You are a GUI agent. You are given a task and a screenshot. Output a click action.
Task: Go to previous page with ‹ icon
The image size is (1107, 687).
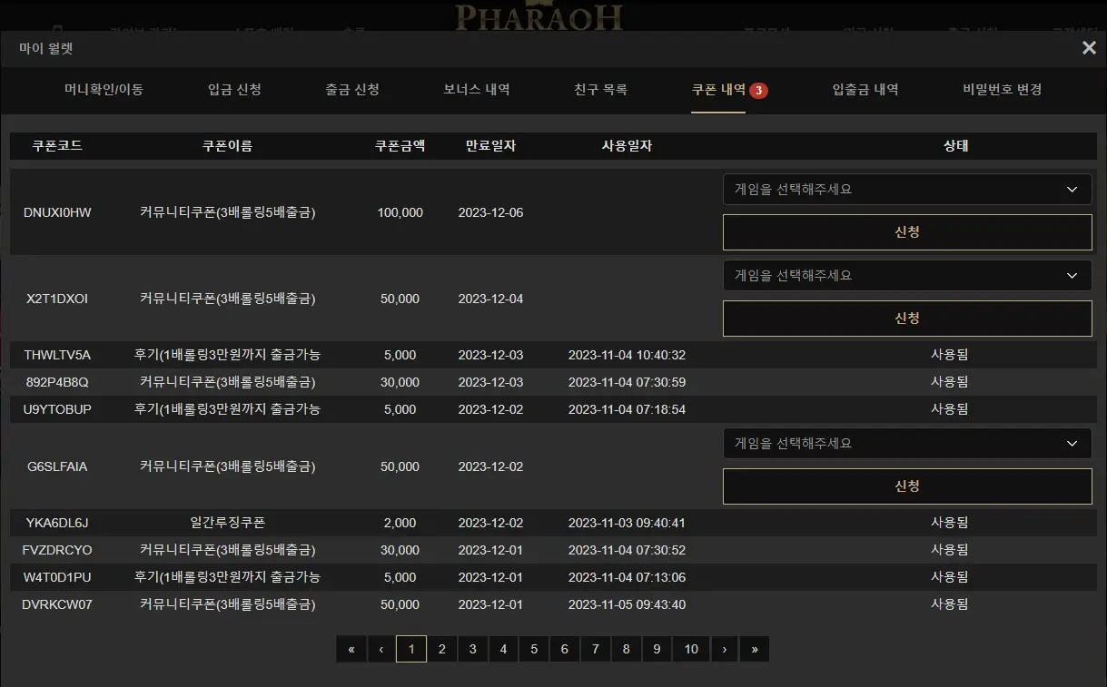381,649
